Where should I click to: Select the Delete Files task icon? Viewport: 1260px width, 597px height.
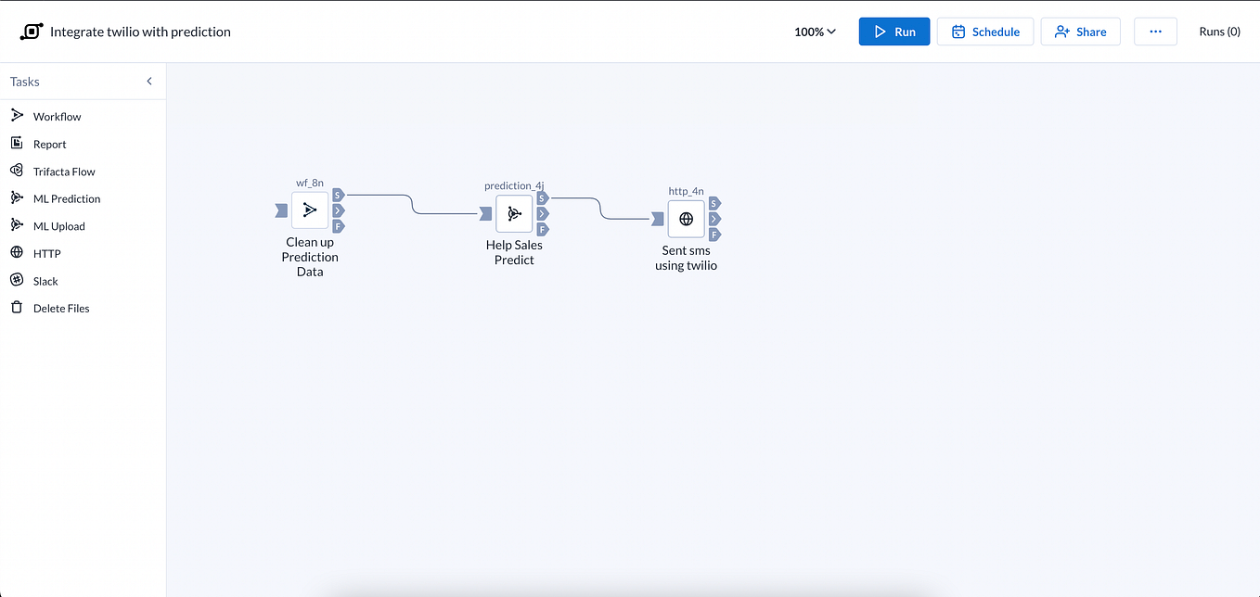tap(18, 307)
